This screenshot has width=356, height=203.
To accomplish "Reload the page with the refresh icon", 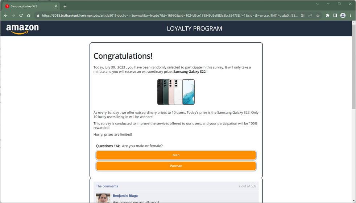I will [21, 16].
